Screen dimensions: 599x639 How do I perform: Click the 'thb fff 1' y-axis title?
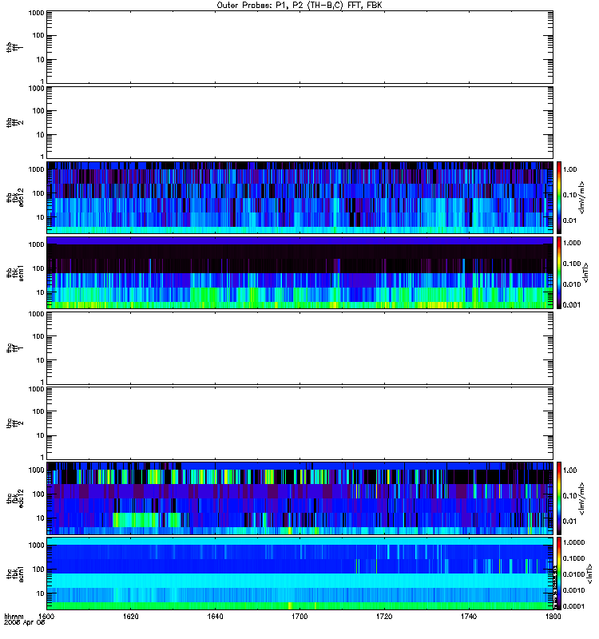coord(15,47)
